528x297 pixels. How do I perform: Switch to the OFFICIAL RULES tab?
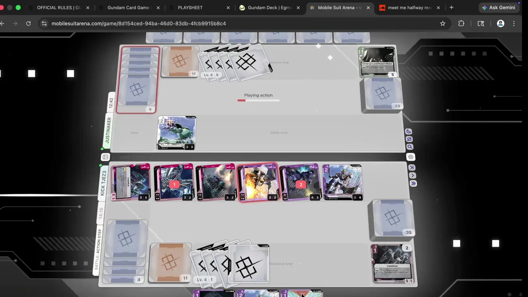[x=59, y=7]
